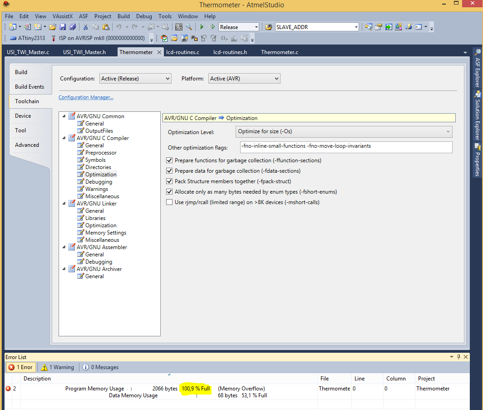Open the SLAVE_ADDR find combo box
Screen dimensions: 483x410
click(x=317, y=27)
